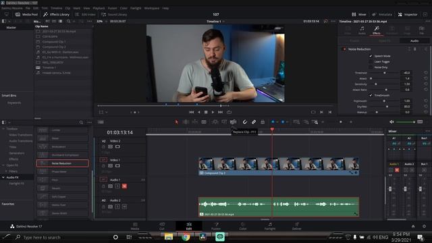Enable the Learn Toggle checkbox
Screen dimensions: 432x243
pos(371,61)
